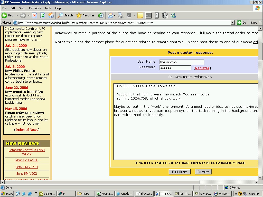Expand the Back button history dropdown

(17, 15)
